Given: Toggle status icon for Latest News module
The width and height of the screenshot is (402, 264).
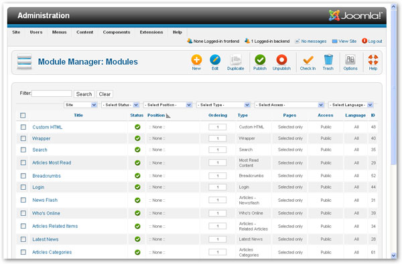Looking at the screenshot, I should coord(137,239).
